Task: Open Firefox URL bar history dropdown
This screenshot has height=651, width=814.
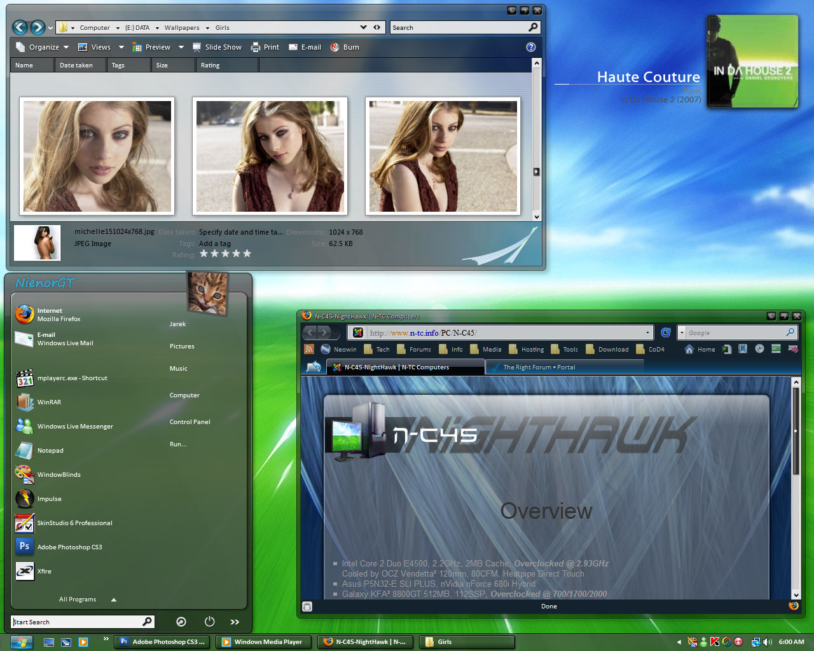Action: pyautogui.click(x=647, y=332)
